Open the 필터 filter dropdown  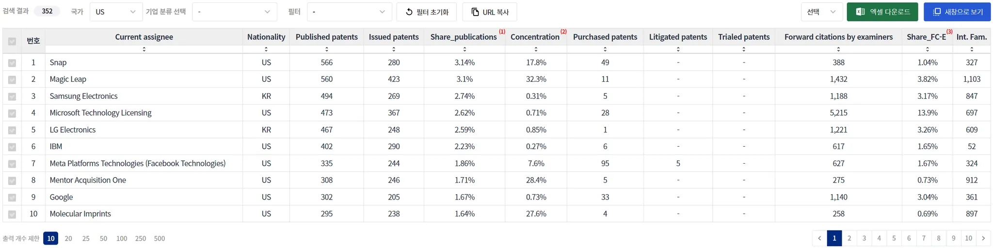click(x=349, y=12)
